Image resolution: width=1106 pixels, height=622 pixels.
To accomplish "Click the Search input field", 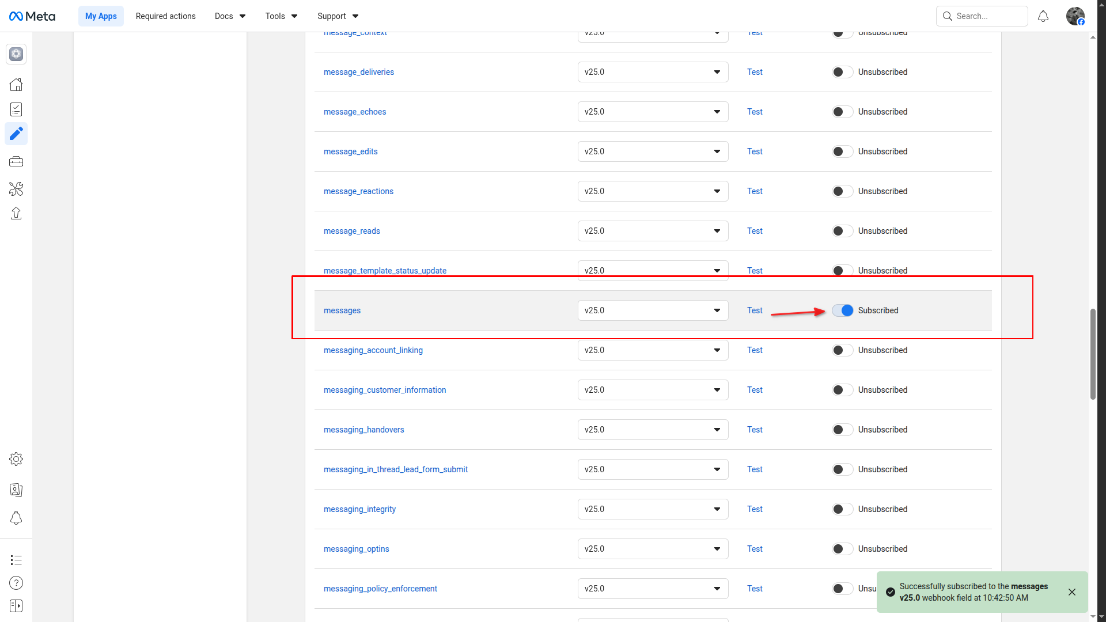I will pyautogui.click(x=988, y=16).
